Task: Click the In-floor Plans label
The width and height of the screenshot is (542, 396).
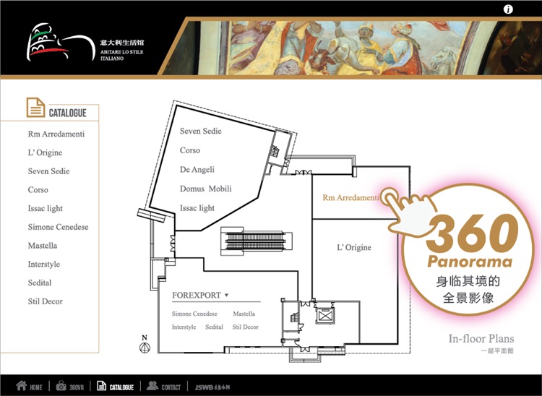Action: click(x=481, y=339)
